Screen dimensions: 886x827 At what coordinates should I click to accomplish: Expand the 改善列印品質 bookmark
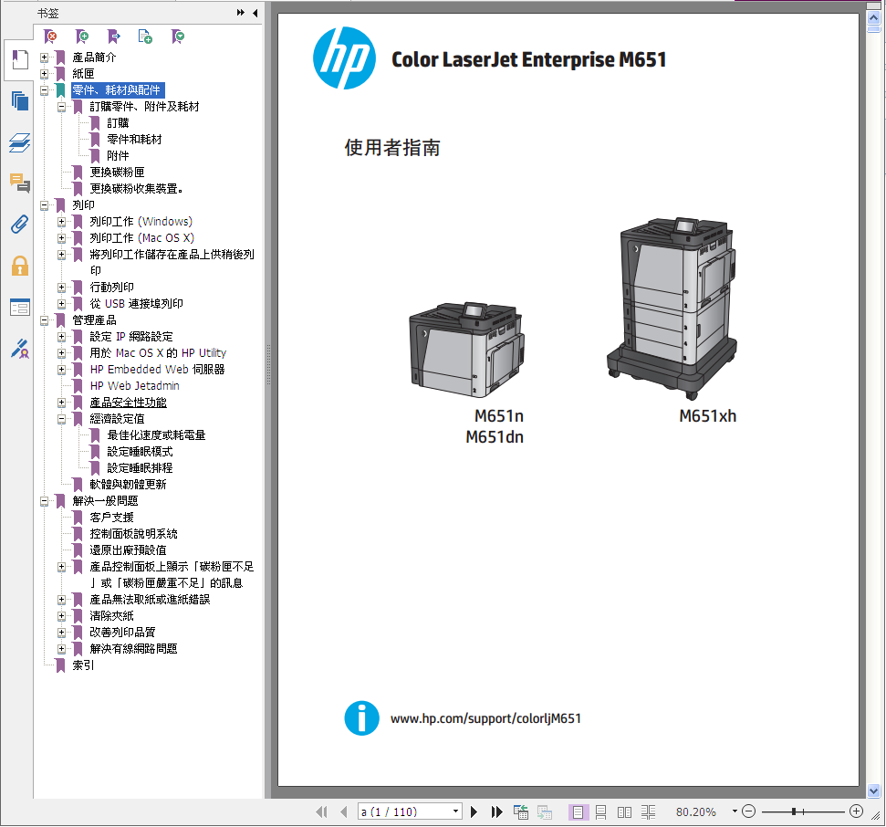[x=61, y=632]
